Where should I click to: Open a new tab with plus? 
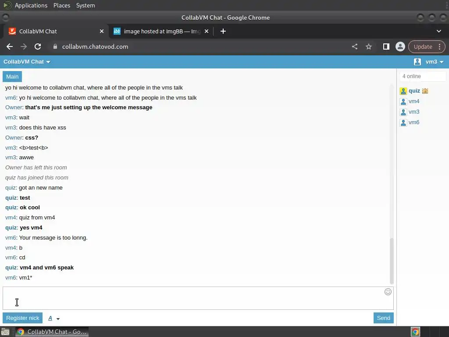coord(223,31)
